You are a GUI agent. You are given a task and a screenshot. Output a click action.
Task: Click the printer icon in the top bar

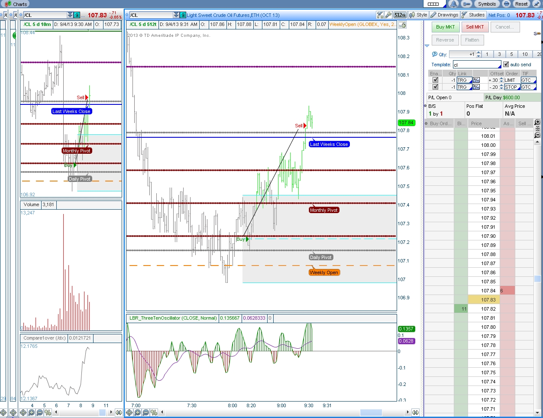506,4
